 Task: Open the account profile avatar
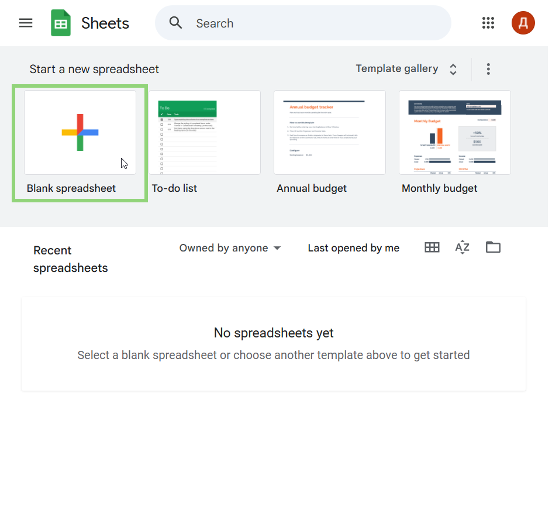click(523, 23)
